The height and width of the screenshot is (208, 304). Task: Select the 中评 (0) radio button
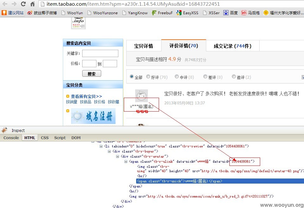coord(177,76)
